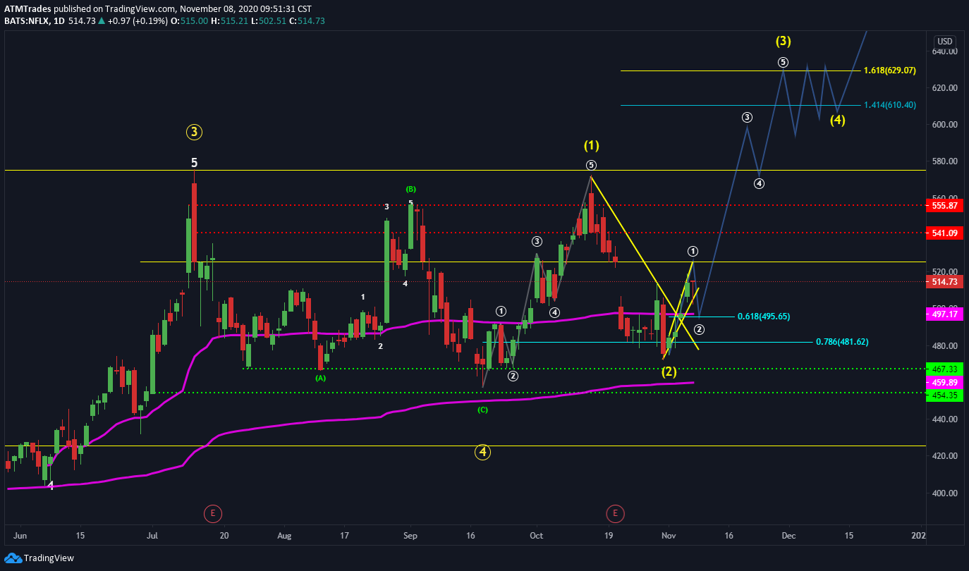969x571 pixels.
Task: Click the 0.618(495.65) Fibonacci label
Action: click(x=764, y=317)
